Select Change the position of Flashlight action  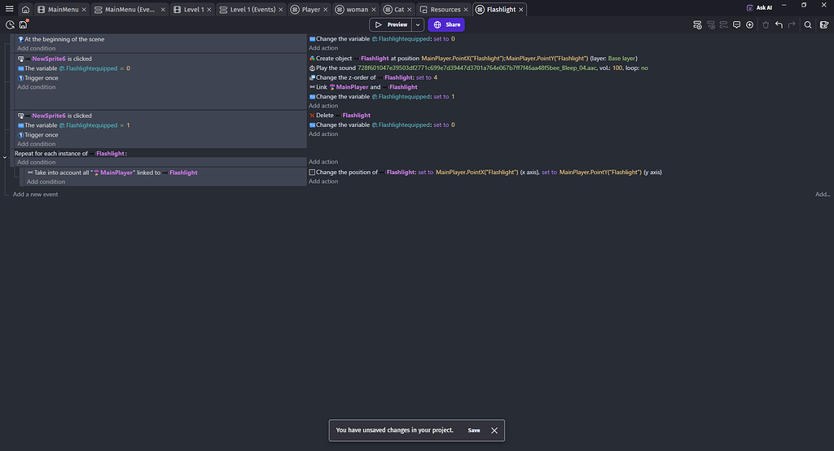pyautogui.click(x=485, y=173)
